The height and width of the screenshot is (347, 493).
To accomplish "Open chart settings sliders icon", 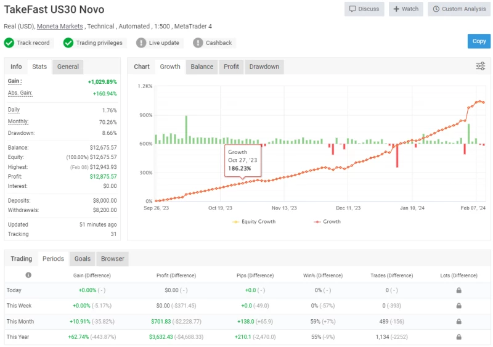I will coord(480,67).
